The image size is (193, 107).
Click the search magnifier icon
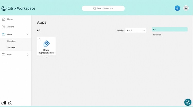tap(94, 8)
